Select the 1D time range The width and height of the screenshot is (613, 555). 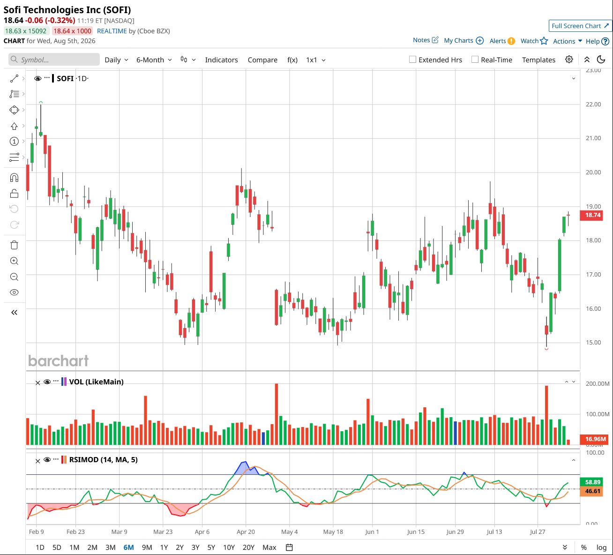click(40, 547)
